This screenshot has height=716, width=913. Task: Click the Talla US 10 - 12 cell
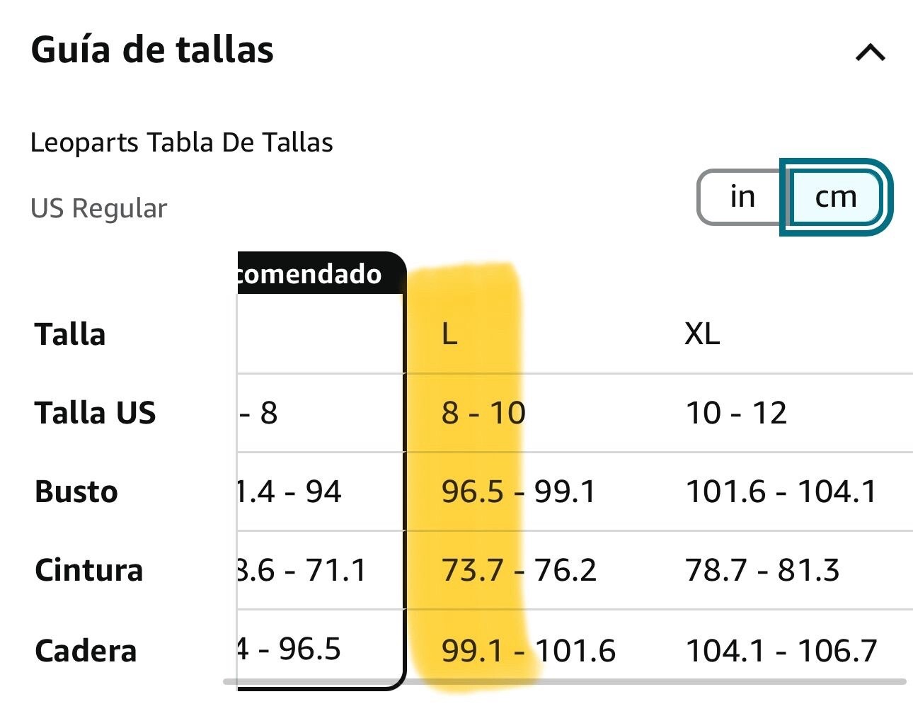point(736,413)
